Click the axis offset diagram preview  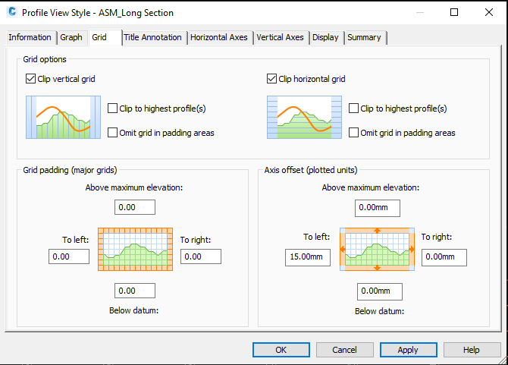point(377,249)
